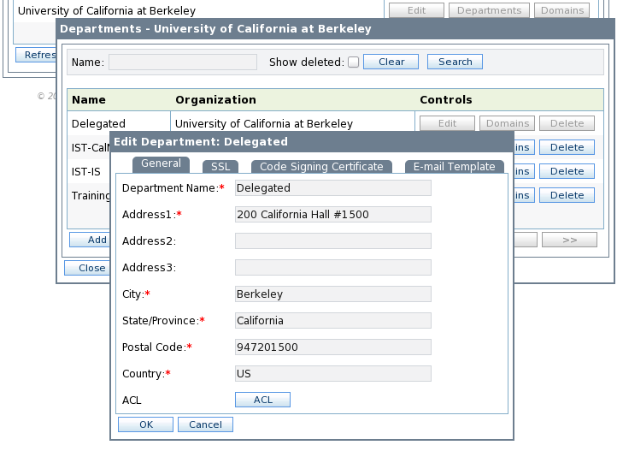Open the SSL tab

(220, 167)
